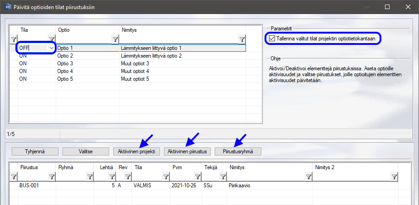Viewport: 419px width, 205px height.
Task: Click the filter icon for Nimitys 2 column
Action: [x=394, y=177]
